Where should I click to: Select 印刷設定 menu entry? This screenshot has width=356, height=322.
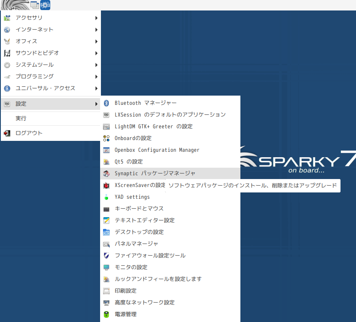coord(170,291)
